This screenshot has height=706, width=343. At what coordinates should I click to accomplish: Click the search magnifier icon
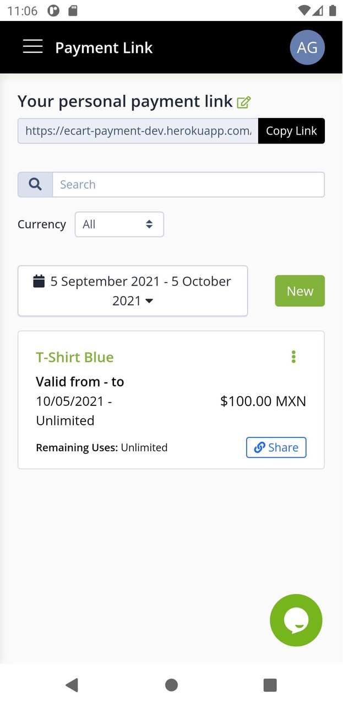point(35,185)
